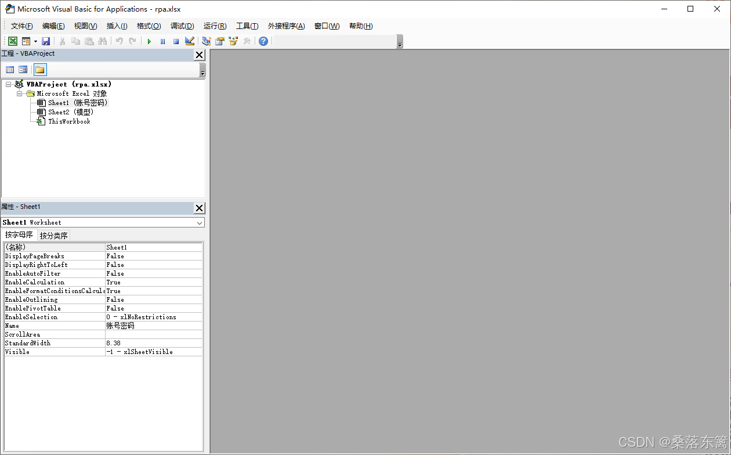Open the 编辑(E) menu
Viewport: 731px width, 455px height.
click(53, 26)
